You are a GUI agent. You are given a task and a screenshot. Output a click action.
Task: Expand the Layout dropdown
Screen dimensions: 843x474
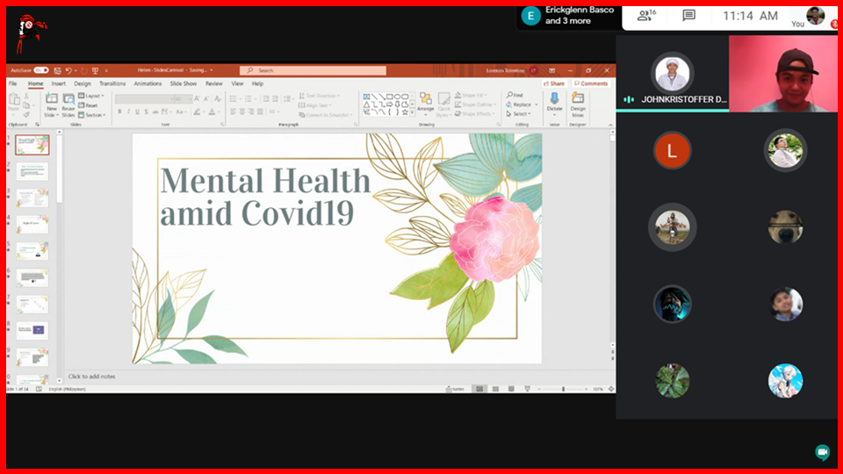[93, 95]
